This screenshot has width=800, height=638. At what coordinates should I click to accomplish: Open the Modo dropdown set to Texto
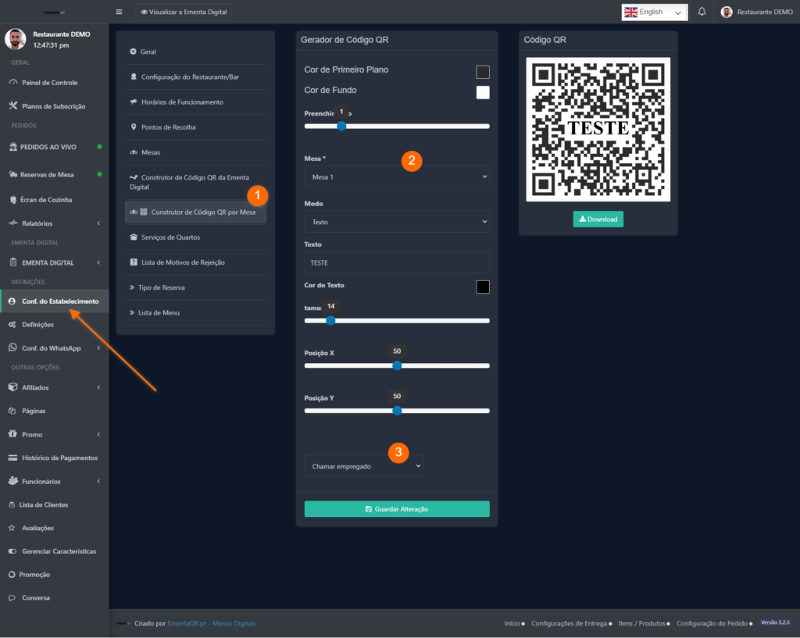click(x=396, y=222)
